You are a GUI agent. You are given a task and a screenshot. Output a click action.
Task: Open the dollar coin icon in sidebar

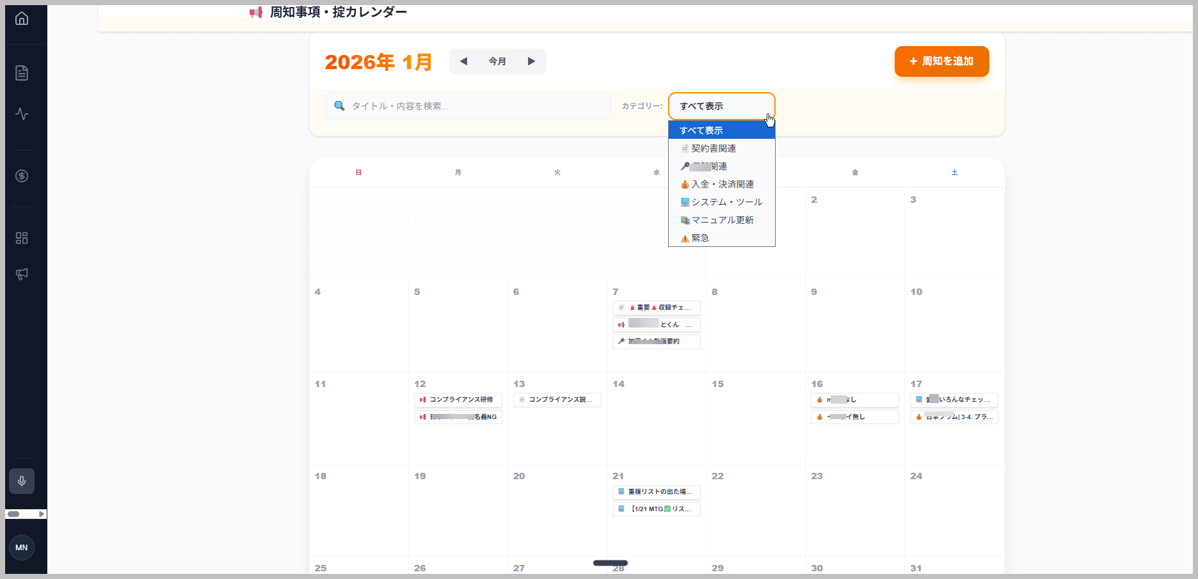point(22,176)
